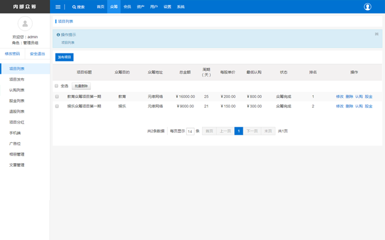Select 广告位 in the sidebar
The width and height of the screenshot is (385, 240).
[x=25, y=143]
